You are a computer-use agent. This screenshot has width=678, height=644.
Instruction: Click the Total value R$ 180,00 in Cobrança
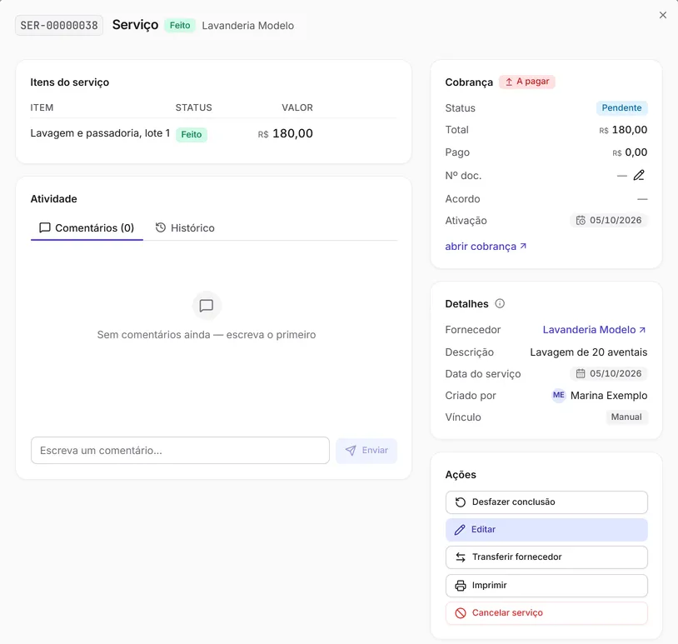point(623,130)
